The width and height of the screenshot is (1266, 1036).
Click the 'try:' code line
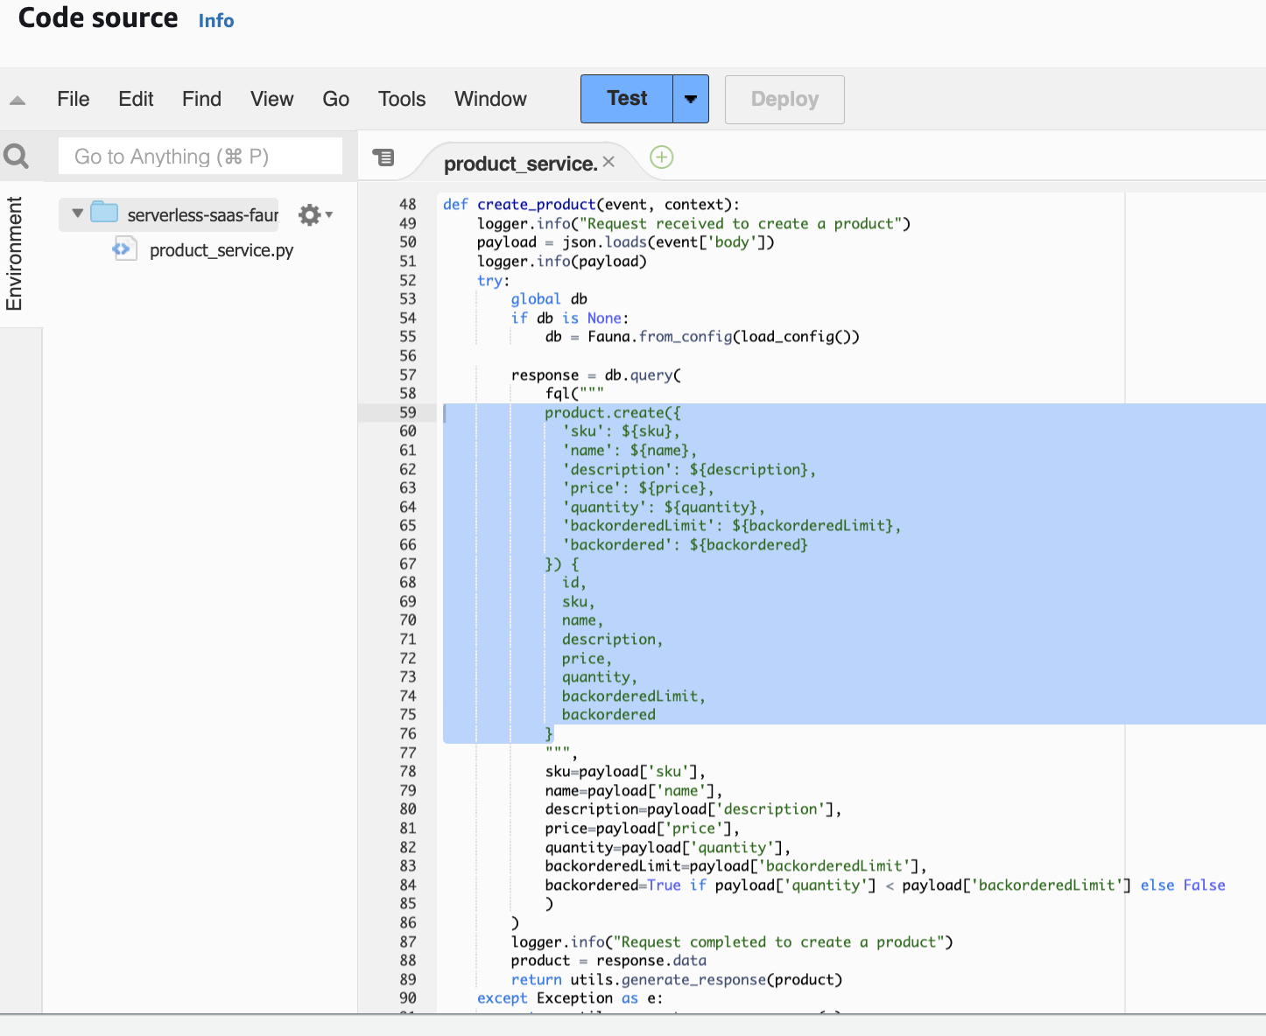click(x=493, y=280)
